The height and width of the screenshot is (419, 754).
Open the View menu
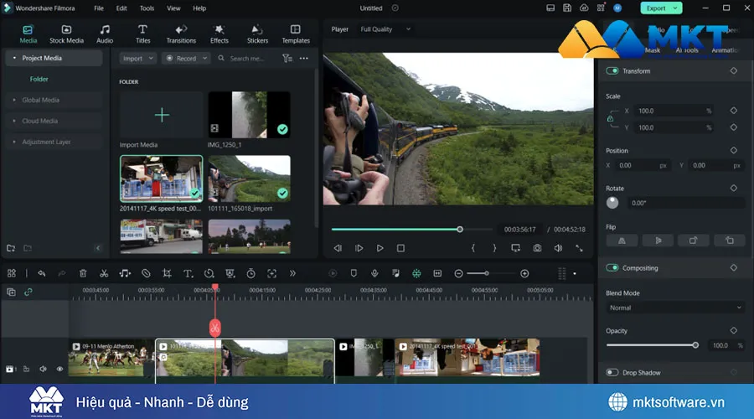[x=173, y=8]
